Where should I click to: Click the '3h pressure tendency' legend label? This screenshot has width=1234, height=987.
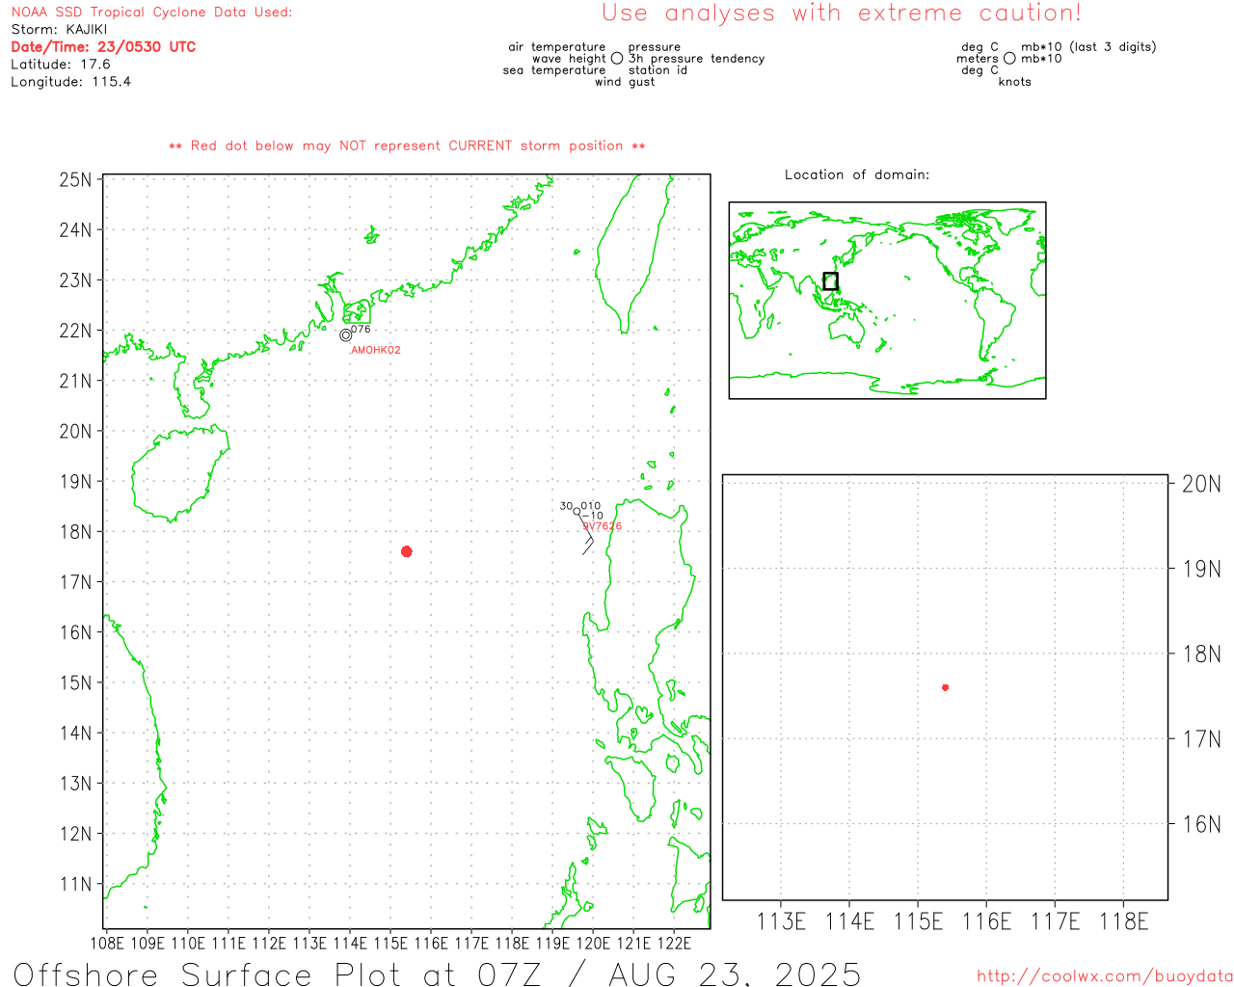tap(697, 59)
